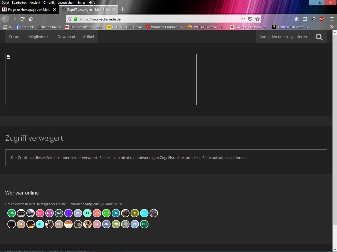The image size is (337, 252).
Task: Click the green CA member avatar
Action: pyautogui.click(x=12, y=213)
